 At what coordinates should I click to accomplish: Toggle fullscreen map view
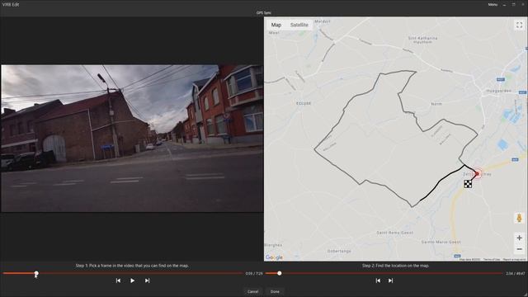tap(519, 26)
